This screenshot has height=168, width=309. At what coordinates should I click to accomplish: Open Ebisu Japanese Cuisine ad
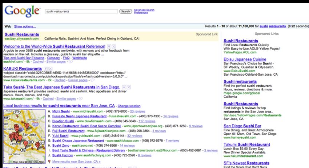tap(245, 59)
